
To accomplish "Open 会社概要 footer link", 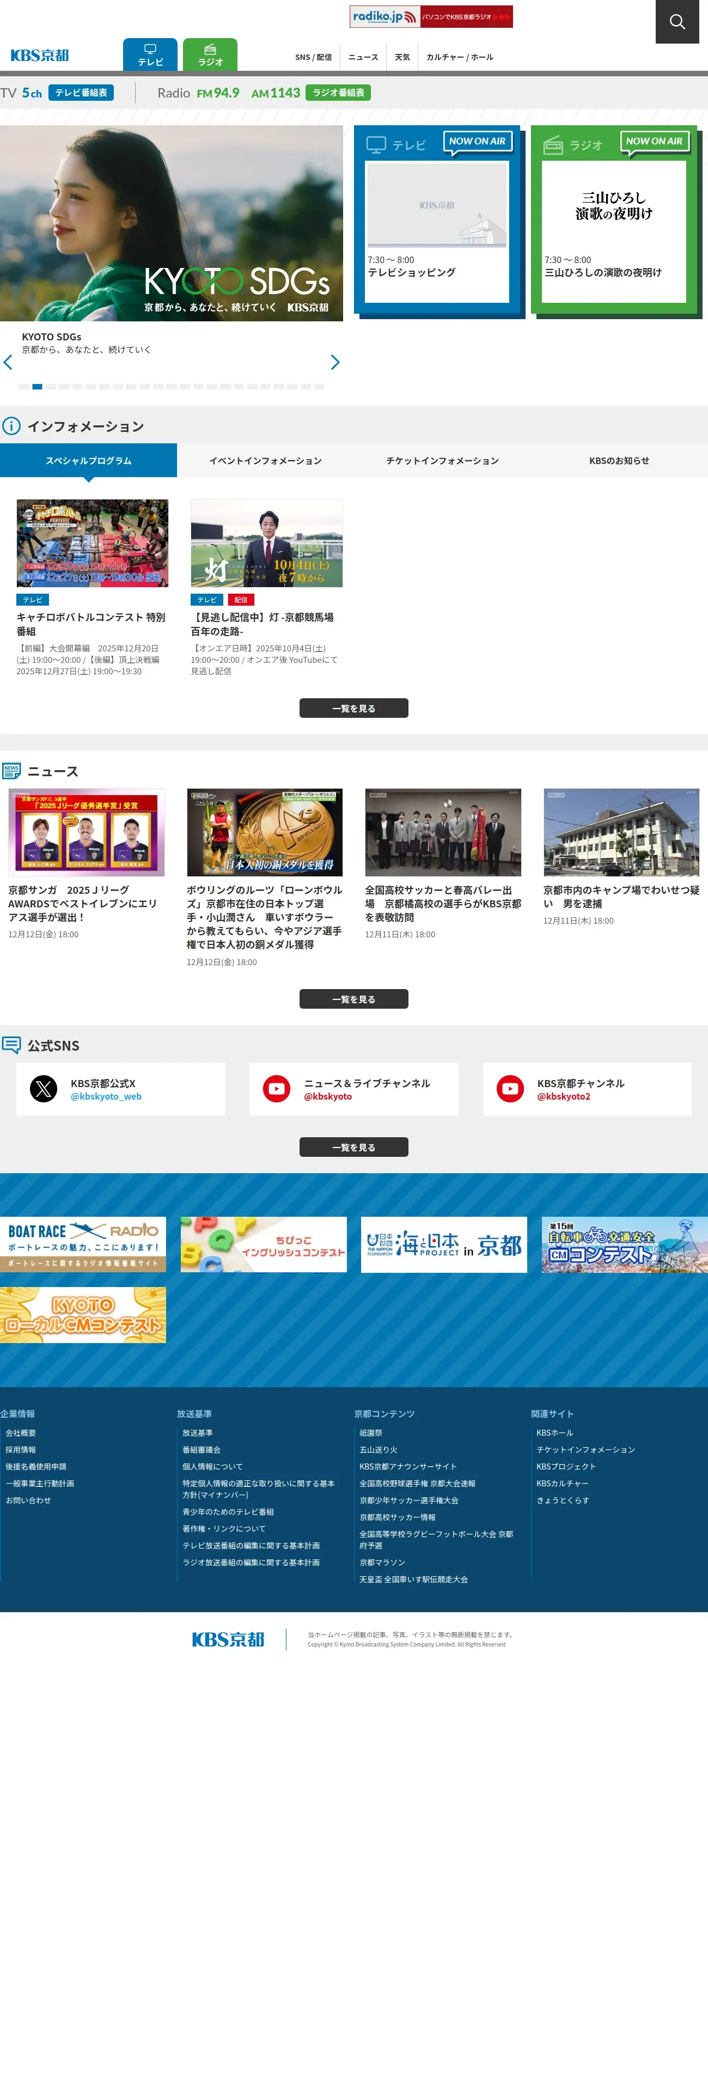I will 20,1434.
